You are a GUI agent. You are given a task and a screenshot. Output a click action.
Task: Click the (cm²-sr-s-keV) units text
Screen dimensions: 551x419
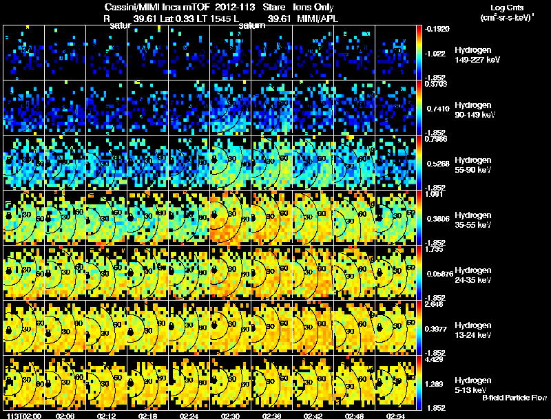[507, 17]
